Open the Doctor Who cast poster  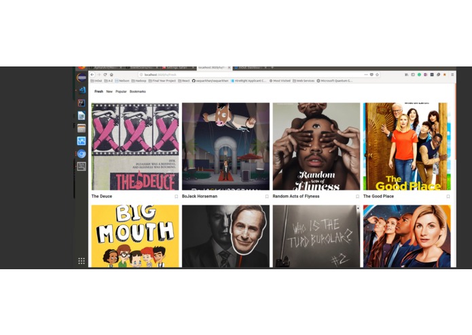click(407, 236)
